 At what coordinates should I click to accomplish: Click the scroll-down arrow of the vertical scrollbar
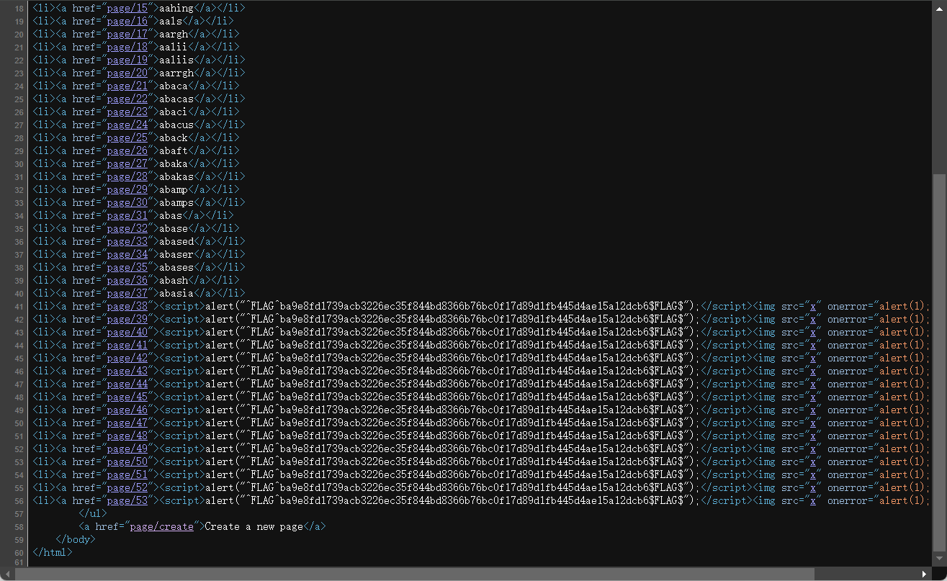click(x=940, y=557)
